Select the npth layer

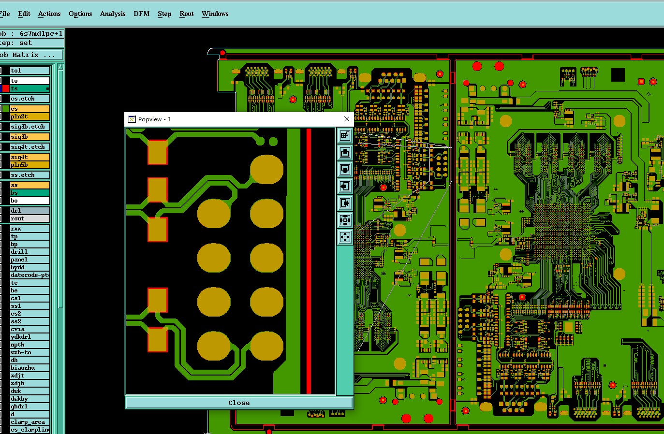click(30, 345)
